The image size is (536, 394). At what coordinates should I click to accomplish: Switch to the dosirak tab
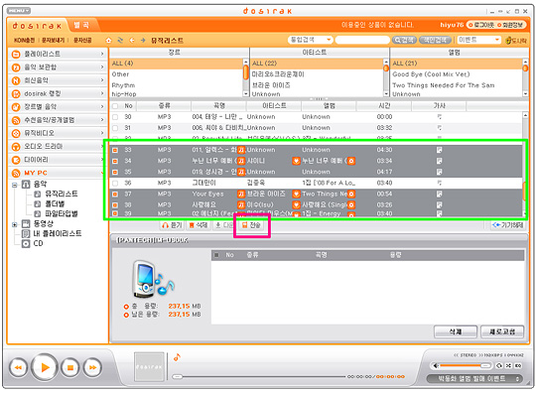pos(37,26)
